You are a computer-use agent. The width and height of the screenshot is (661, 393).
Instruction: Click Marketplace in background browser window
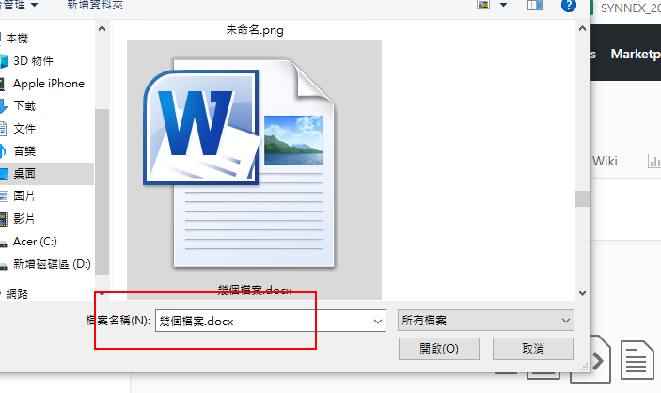[636, 54]
